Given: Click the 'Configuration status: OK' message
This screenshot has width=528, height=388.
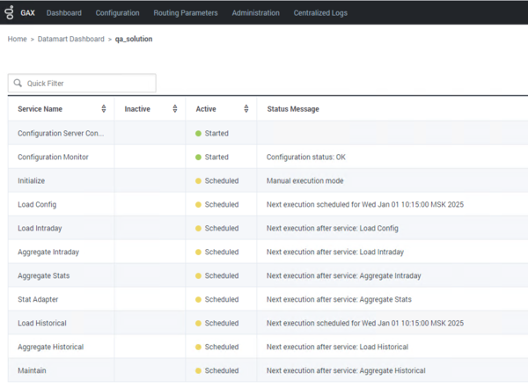Looking at the screenshot, I should [x=306, y=157].
